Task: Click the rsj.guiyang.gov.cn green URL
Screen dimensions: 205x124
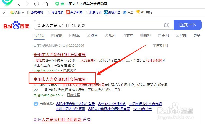Action: pyautogui.click(x=47, y=95)
